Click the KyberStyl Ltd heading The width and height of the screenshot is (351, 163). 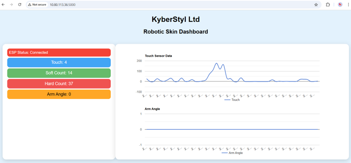175,19
